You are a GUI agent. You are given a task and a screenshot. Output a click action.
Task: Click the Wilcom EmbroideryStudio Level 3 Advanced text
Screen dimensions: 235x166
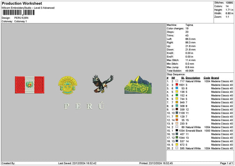pyautogui.click(x=28, y=8)
